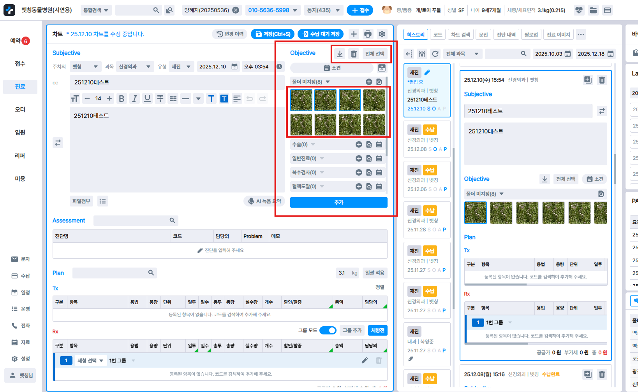The image size is (638, 392).
Task: Open the 제형 선택 dropdown
Action: point(90,360)
